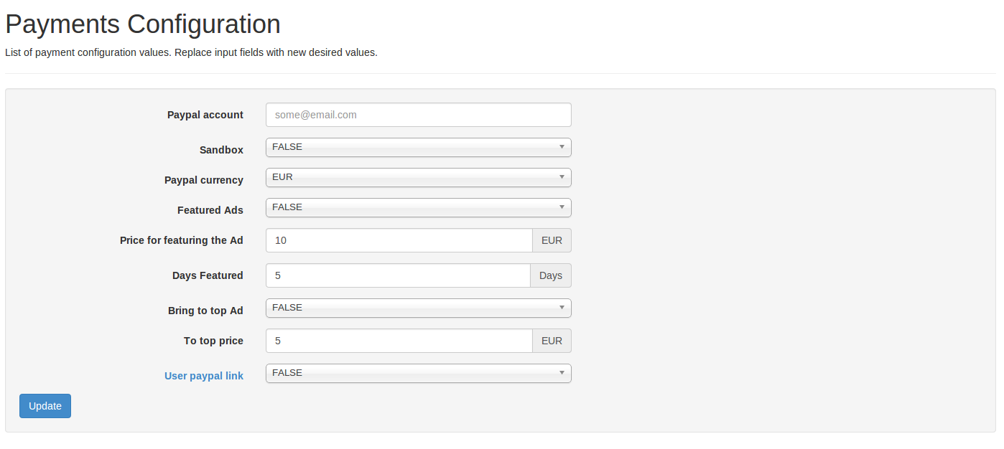Open the Bring to top Ad dropdown

(x=418, y=308)
